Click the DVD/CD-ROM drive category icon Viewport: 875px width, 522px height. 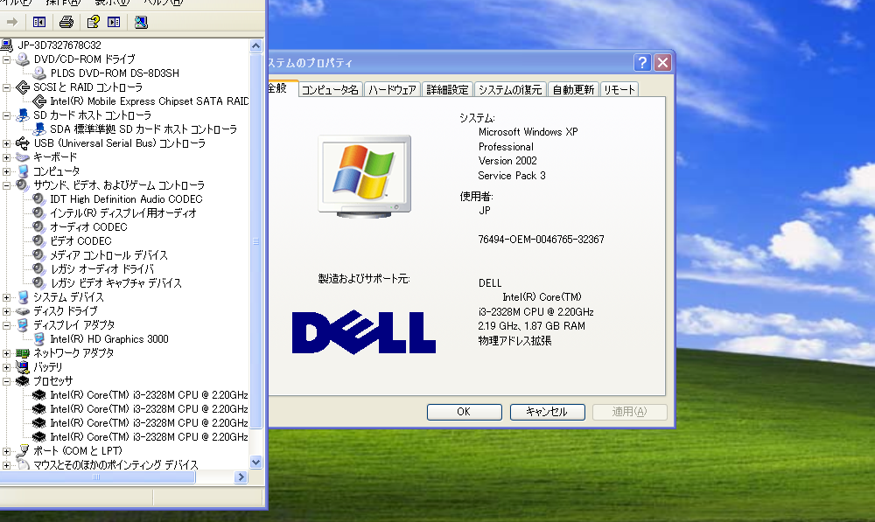coord(23,59)
